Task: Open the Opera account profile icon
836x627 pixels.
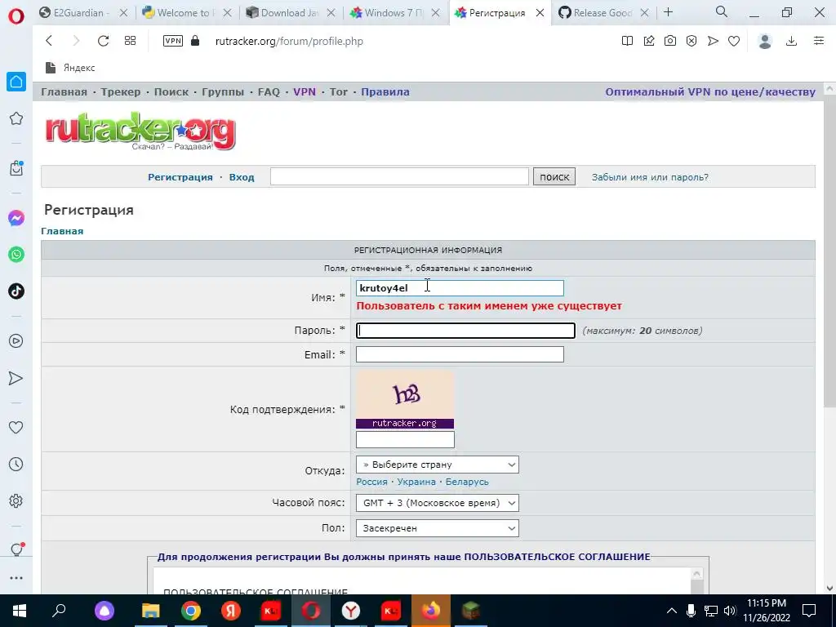Action: (765, 41)
